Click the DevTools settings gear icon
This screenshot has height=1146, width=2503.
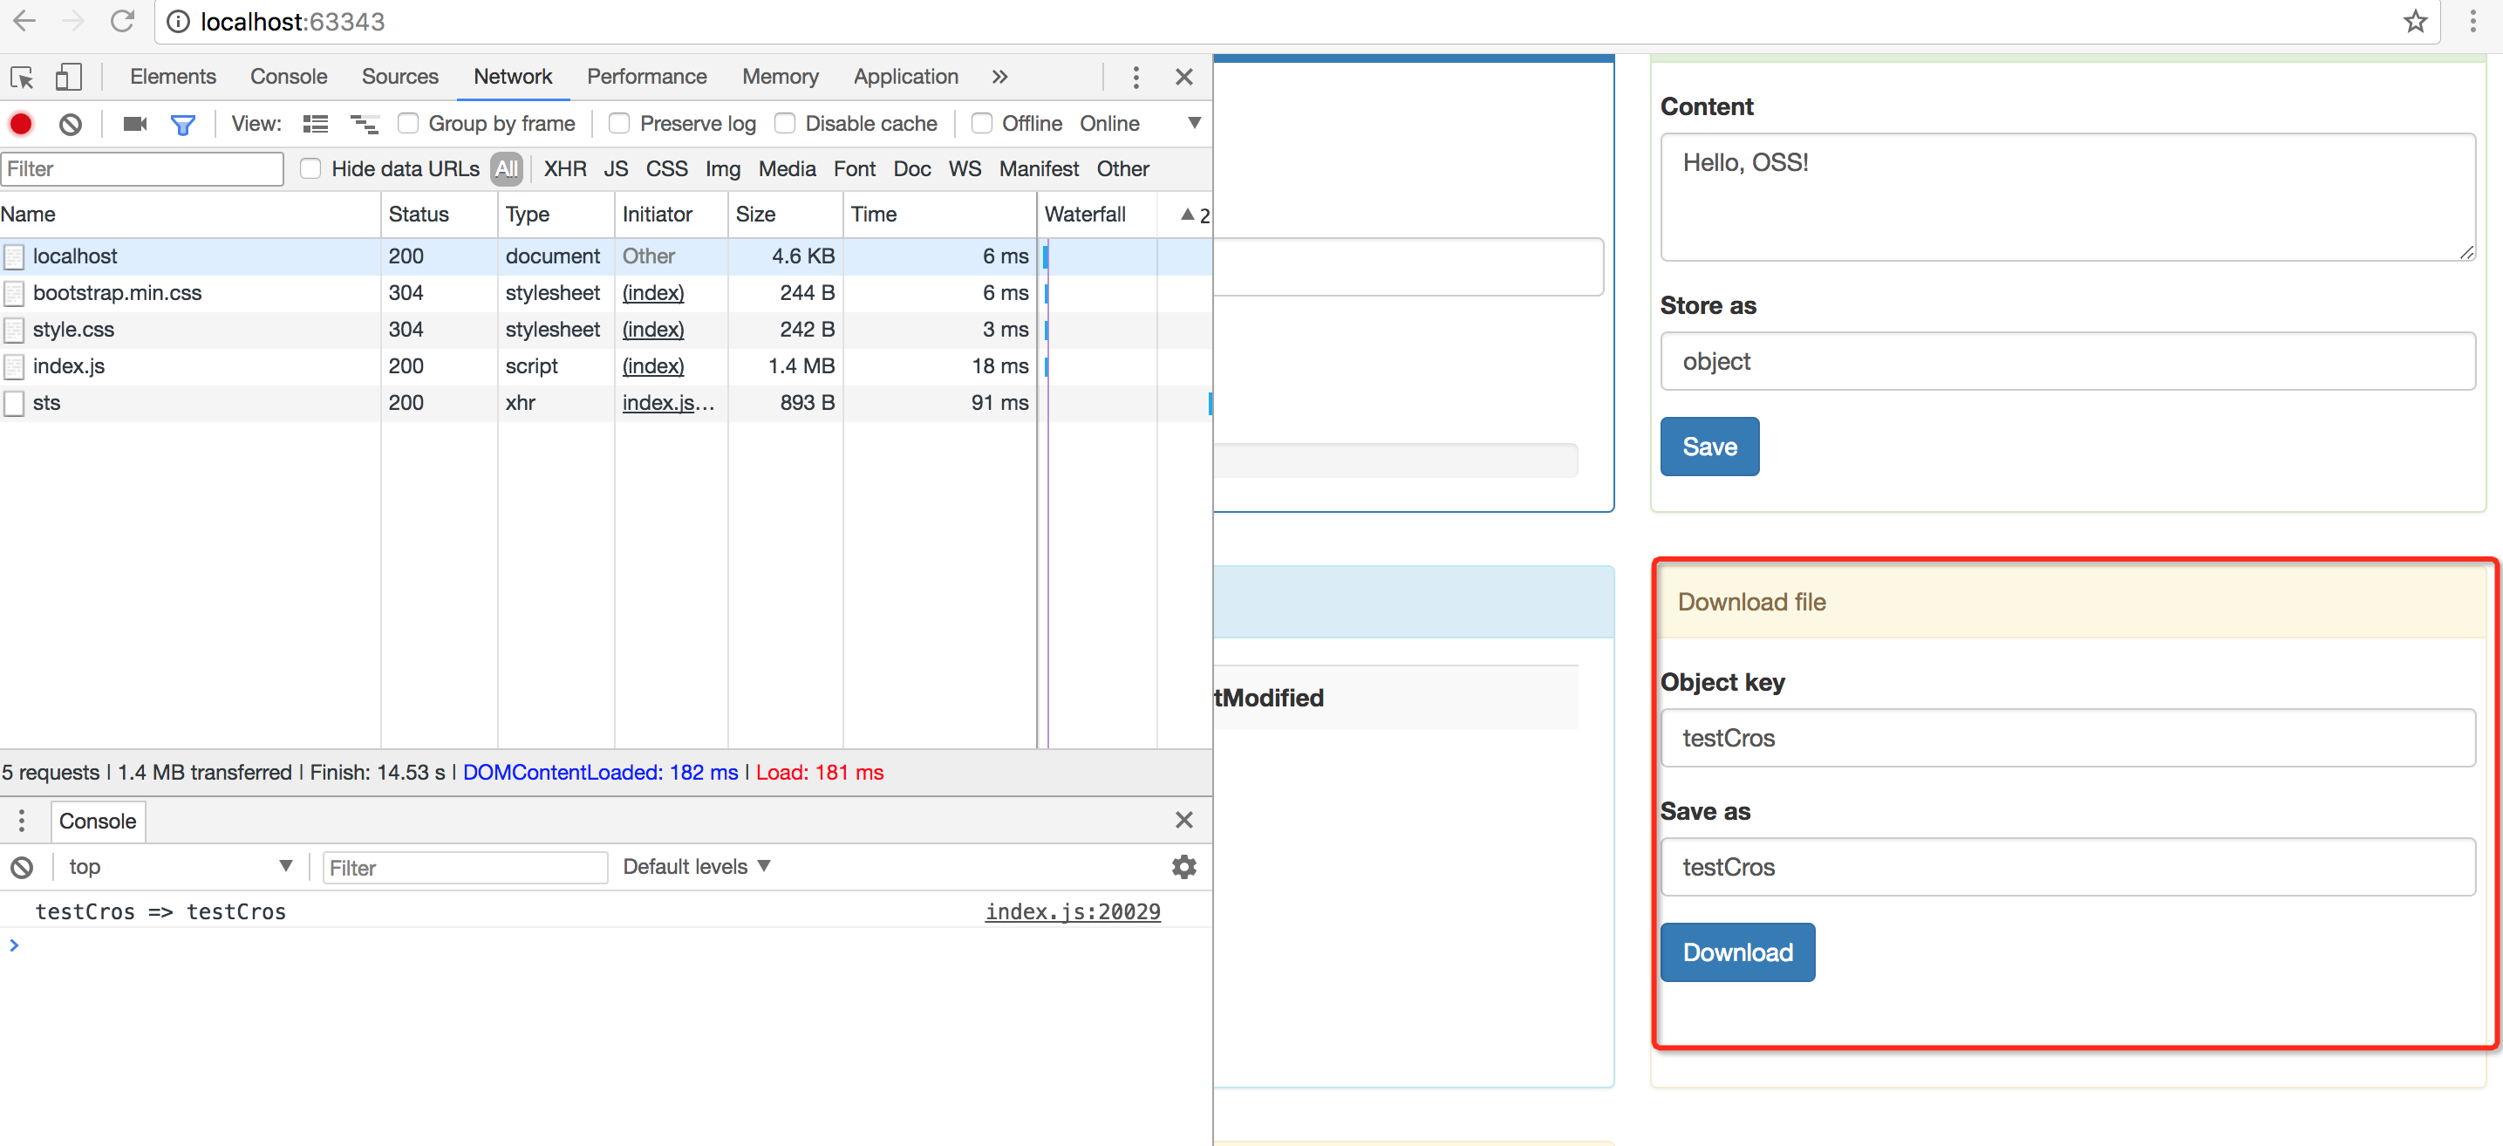tap(1184, 867)
